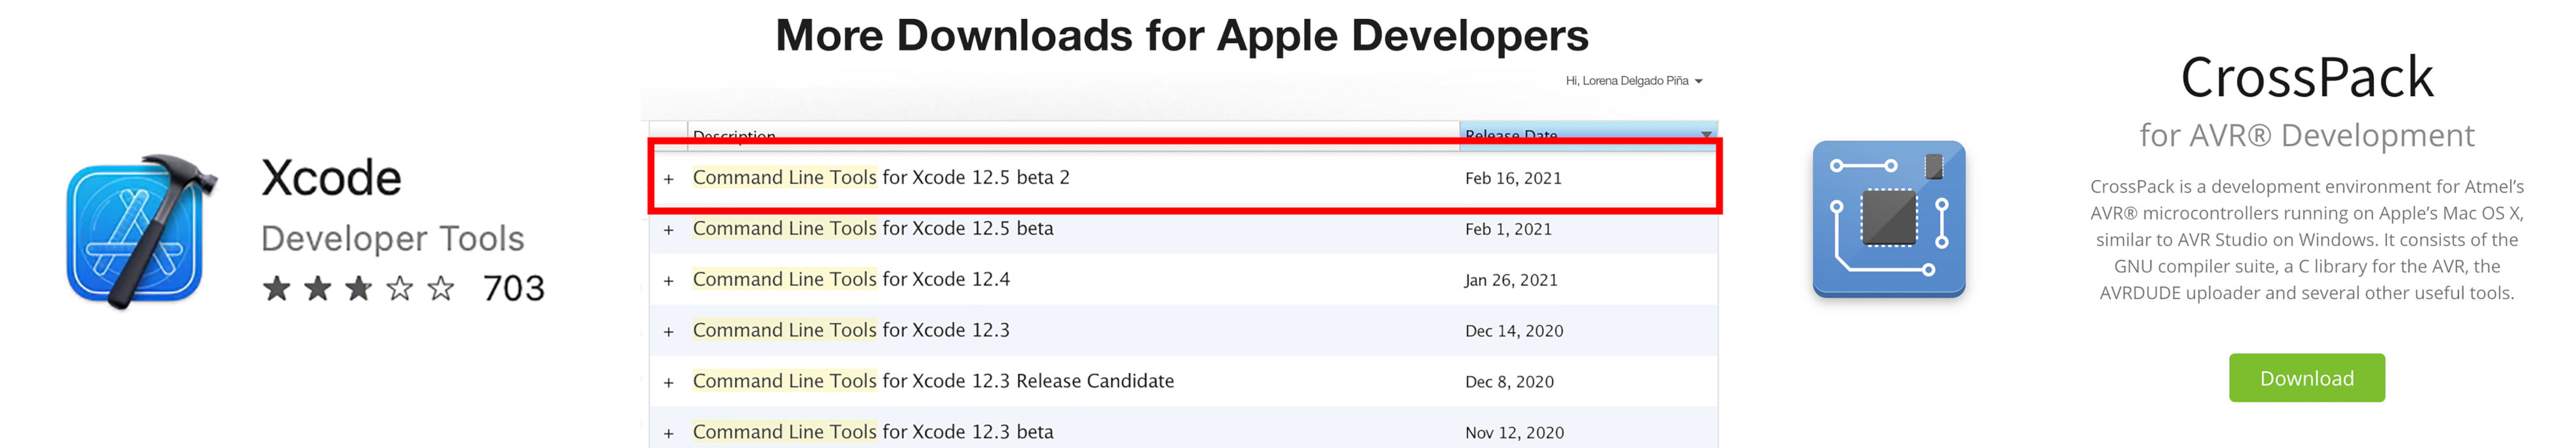The height and width of the screenshot is (448, 2576).
Task: Expand the Xcode 12.4 row plus
Action: point(669,281)
